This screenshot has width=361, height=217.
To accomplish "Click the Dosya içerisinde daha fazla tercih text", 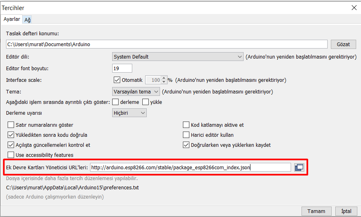I will (x=72, y=178).
